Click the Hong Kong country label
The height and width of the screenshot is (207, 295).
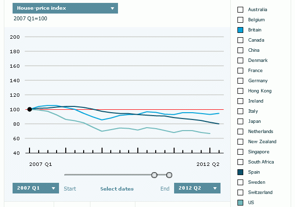pyautogui.click(x=260, y=91)
